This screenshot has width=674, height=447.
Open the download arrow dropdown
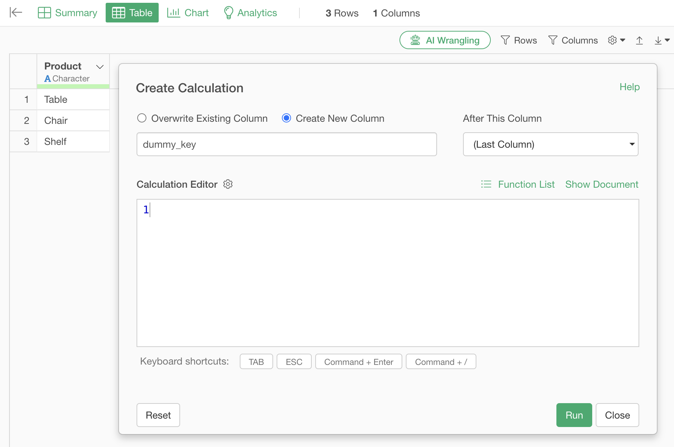[x=662, y=40]
